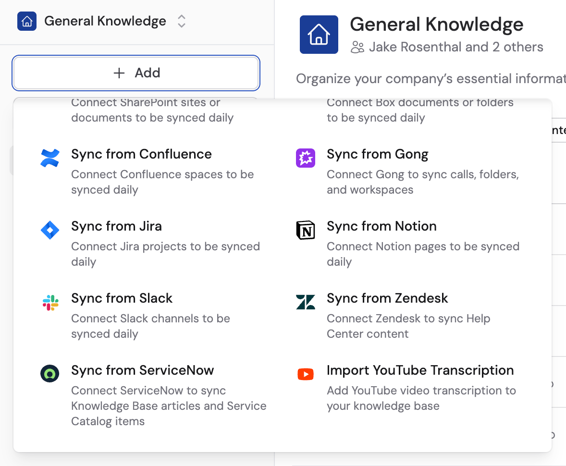The width and height of the screenshot is (566, 466).
Task: Click 'Connect Gong to sync calls, folders' description
Action: click(x=423, y=182)
